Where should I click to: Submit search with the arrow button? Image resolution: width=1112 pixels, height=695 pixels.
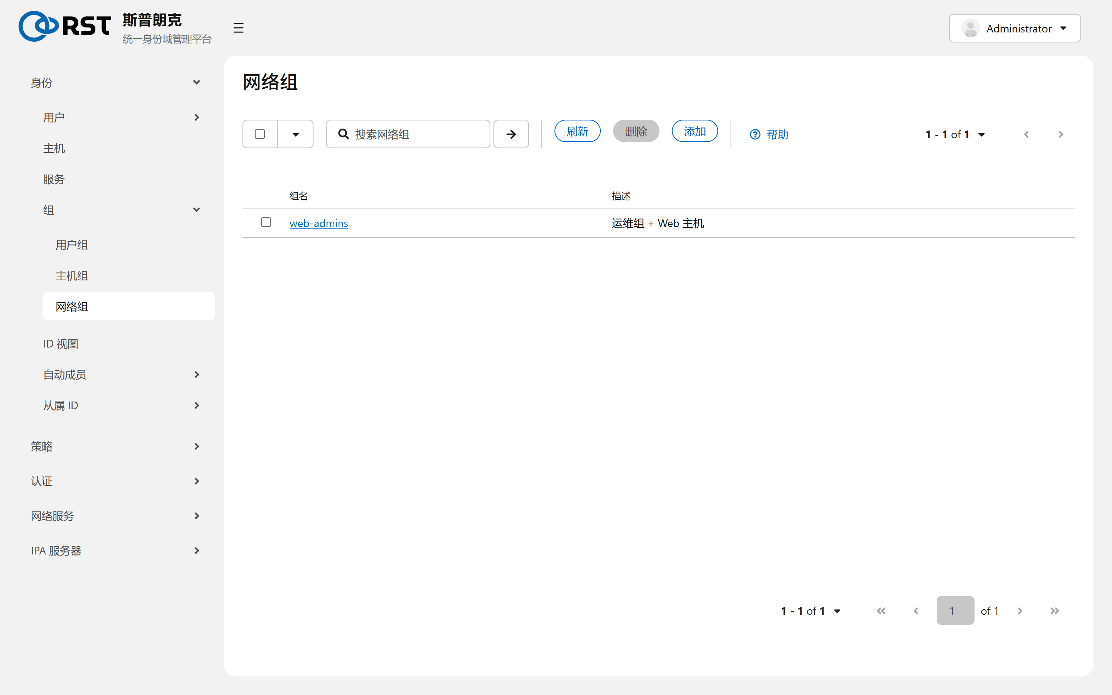(511, 134)
